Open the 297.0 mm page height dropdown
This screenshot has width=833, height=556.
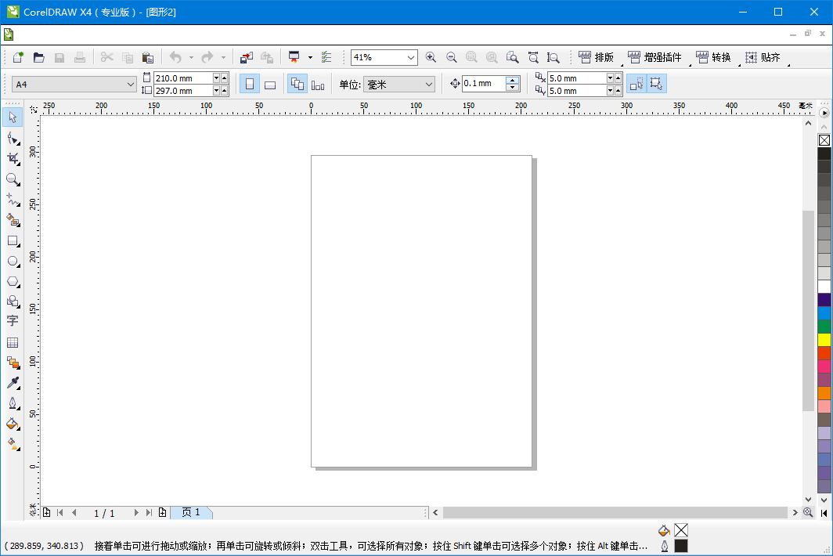coord(216,90)
